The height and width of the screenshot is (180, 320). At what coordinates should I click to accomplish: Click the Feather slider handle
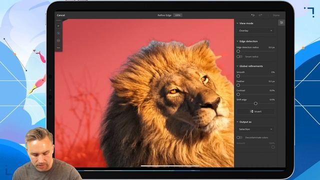238,85
